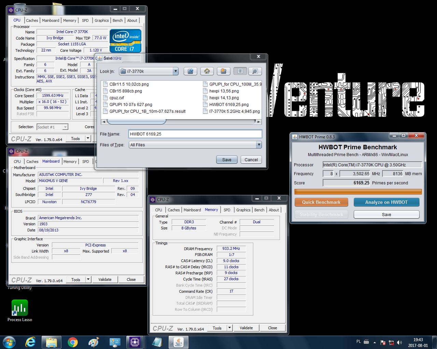Select the HWBOT 6169,25.png file

point(226,105)
